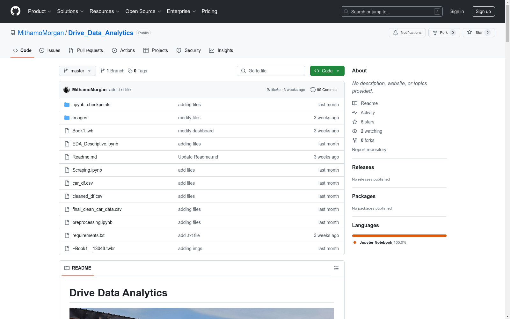Click the history clock icon beside 95 Commits
The image size is (510, 319).
coord(313,90)
